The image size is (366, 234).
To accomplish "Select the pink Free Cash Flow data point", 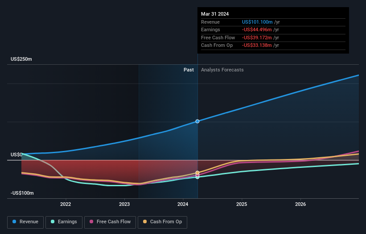I will (197, 175).
